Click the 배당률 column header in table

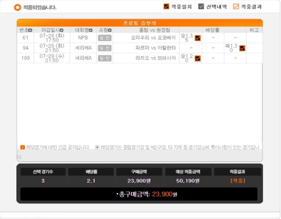click(213, 30)
